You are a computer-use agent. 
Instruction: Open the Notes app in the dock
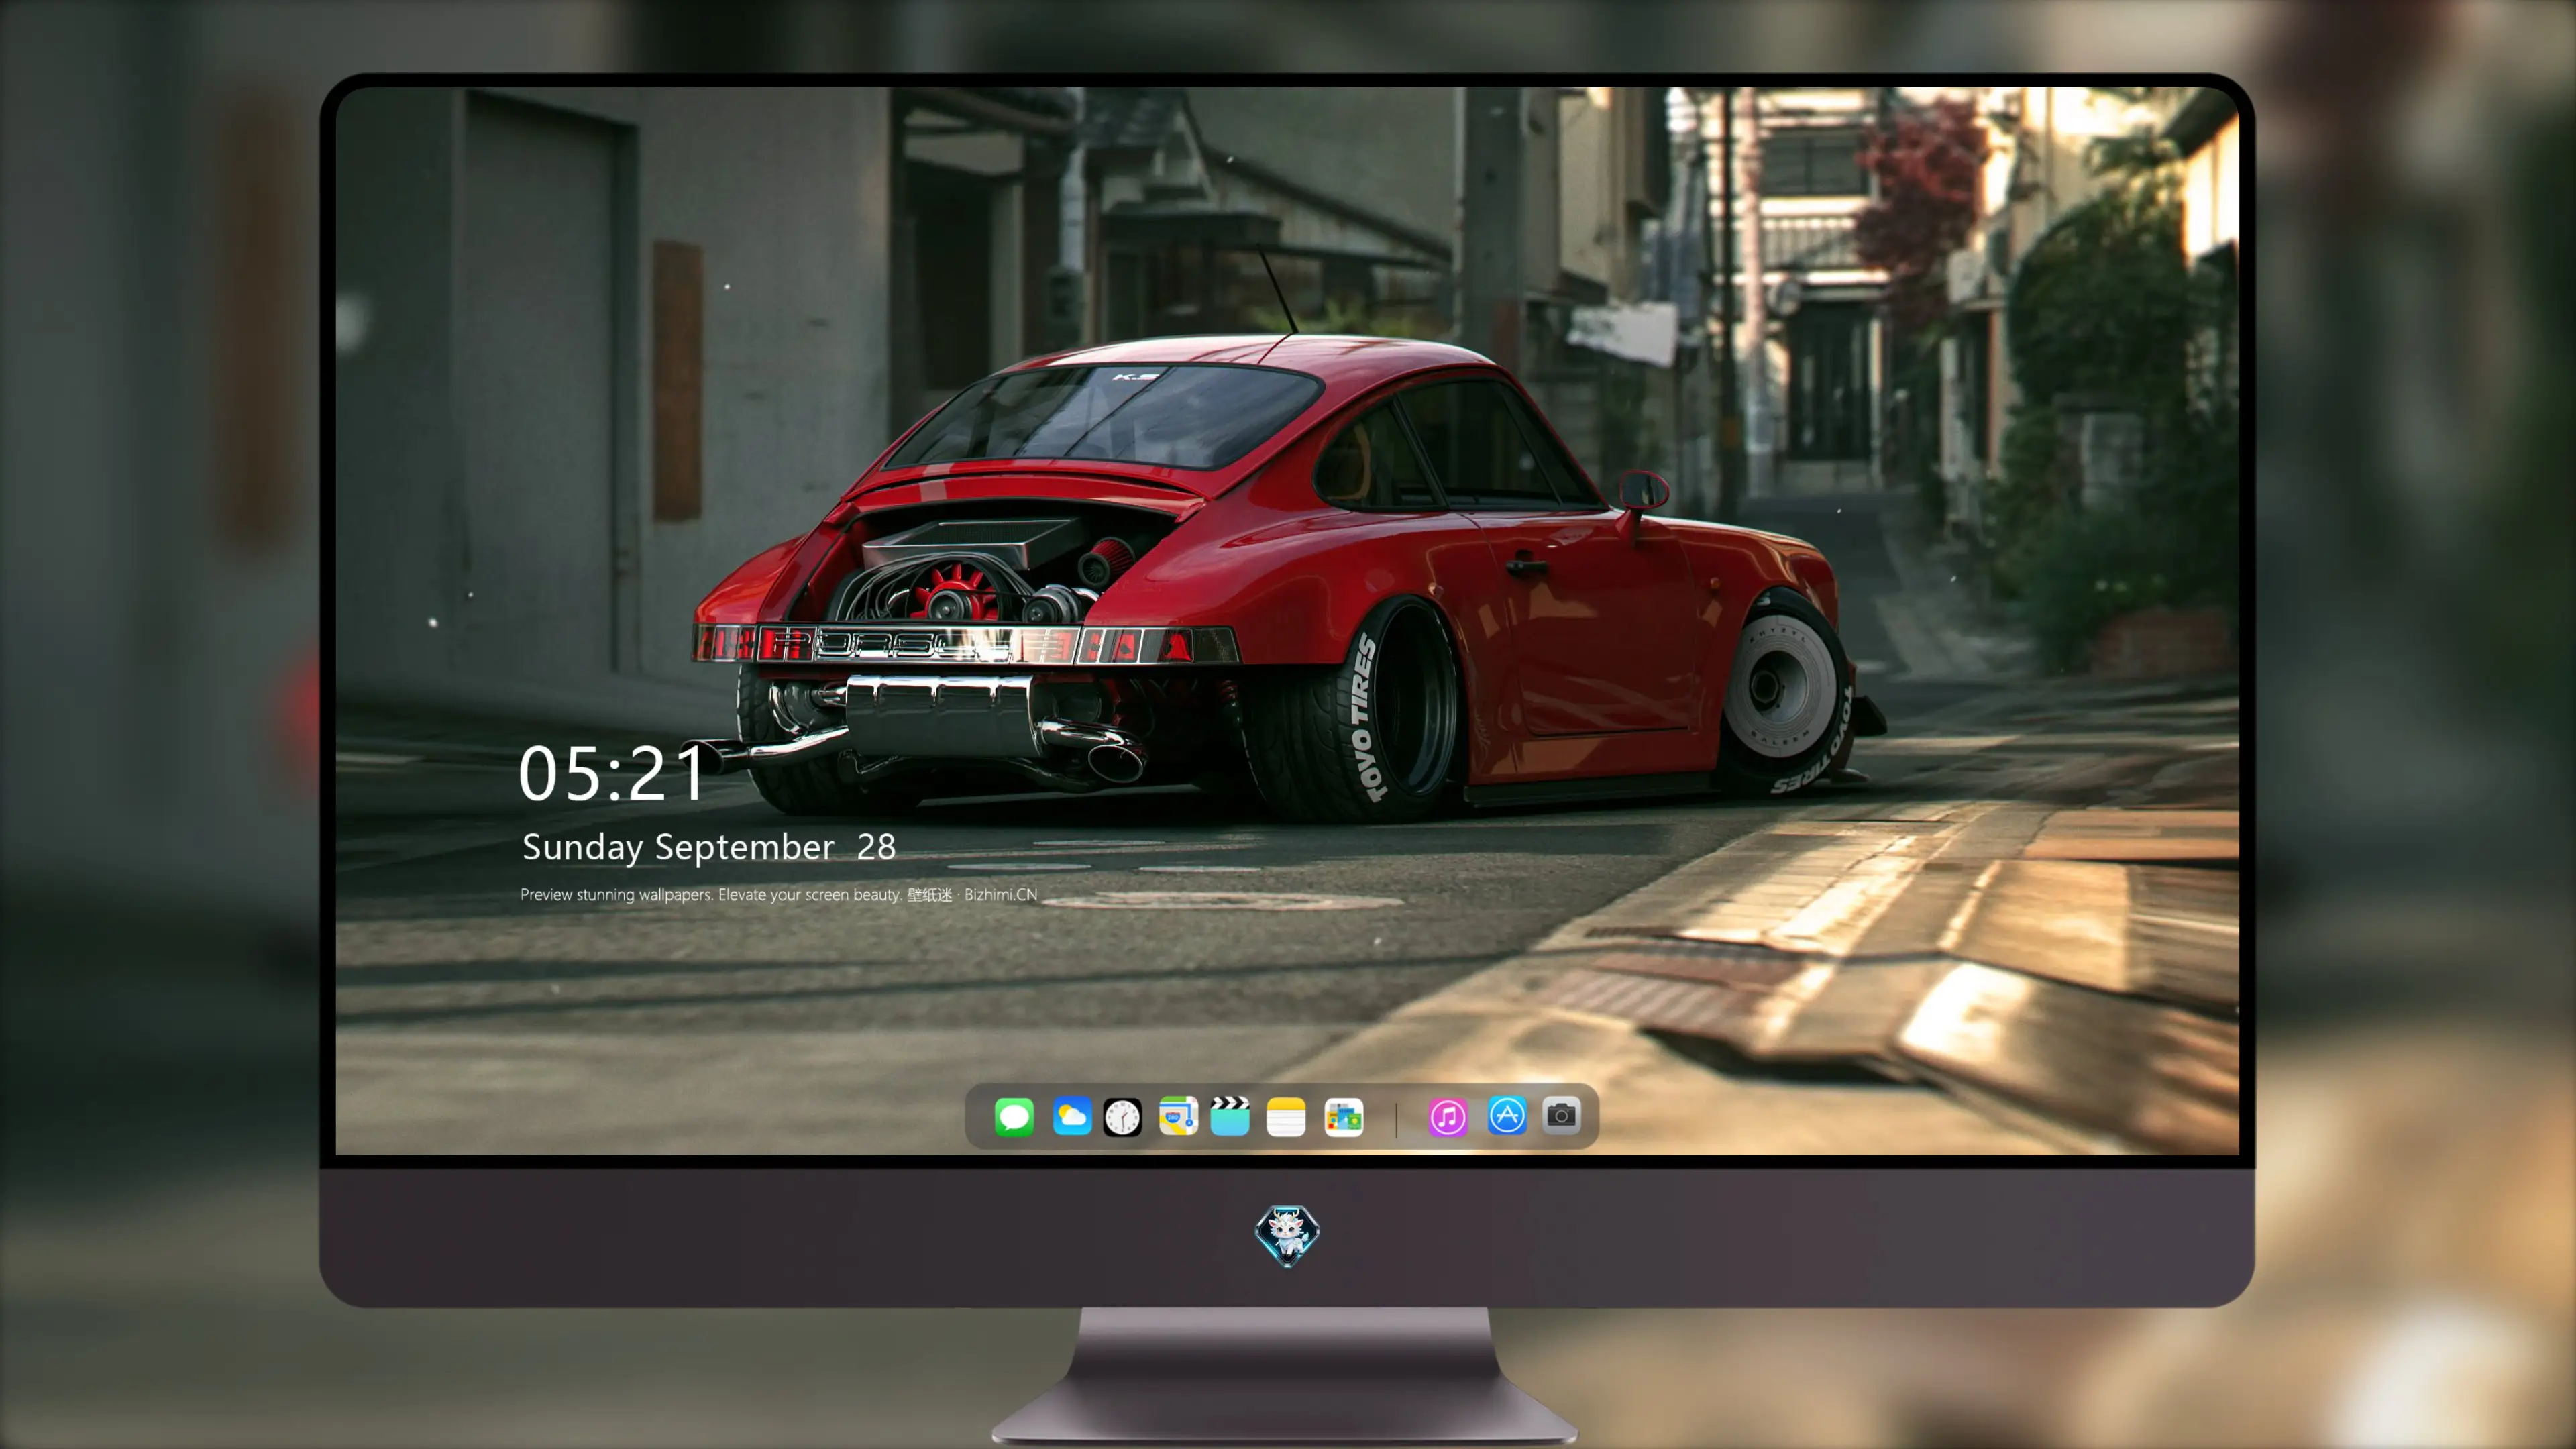[x=1286, y=1116]
